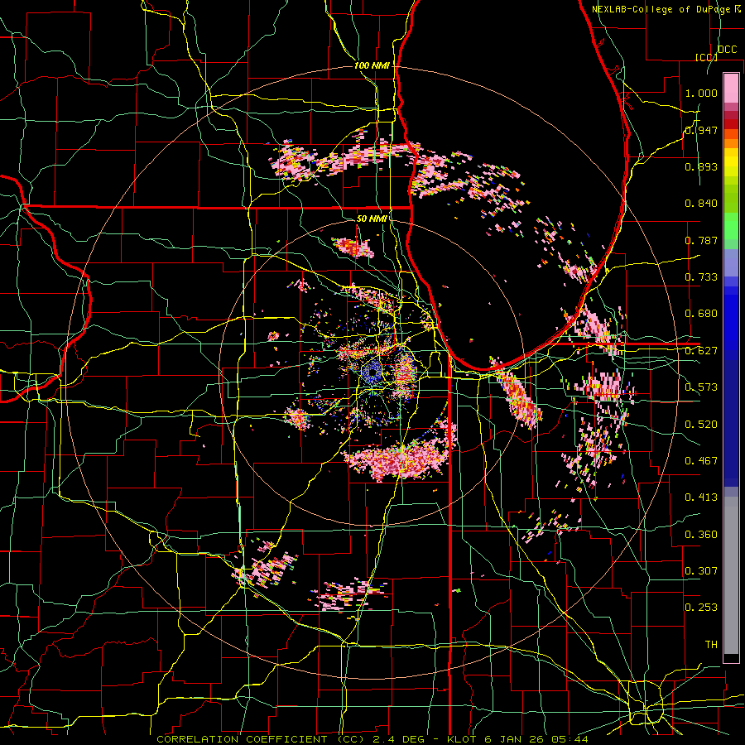Pick the pink band of color scale
Viewport: 745px width, 745px height.
click(731, 88)
